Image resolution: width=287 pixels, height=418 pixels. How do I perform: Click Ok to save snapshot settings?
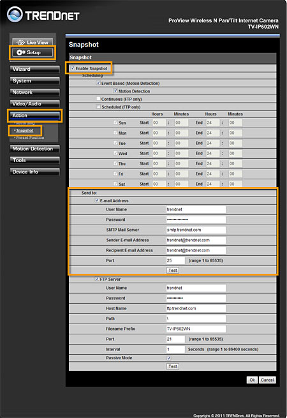point(252,380)
